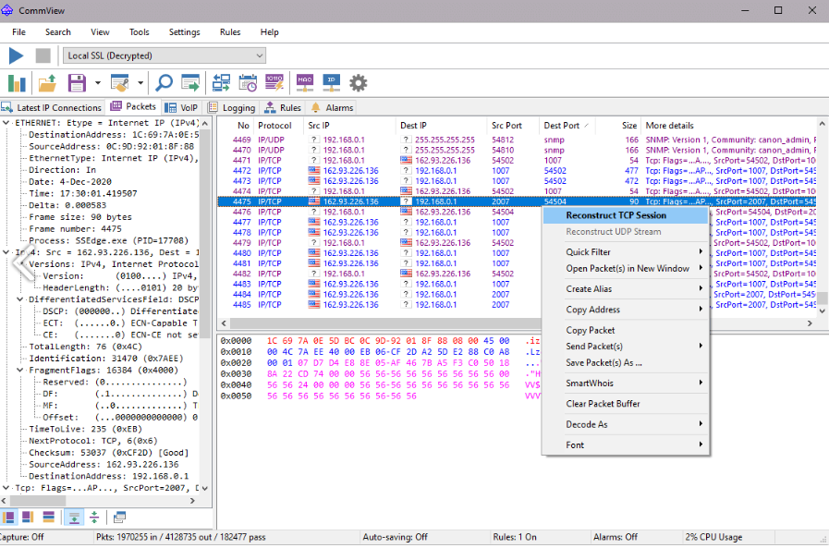
Task: Start capture with the blue play button
Action: tap(16, 55)
